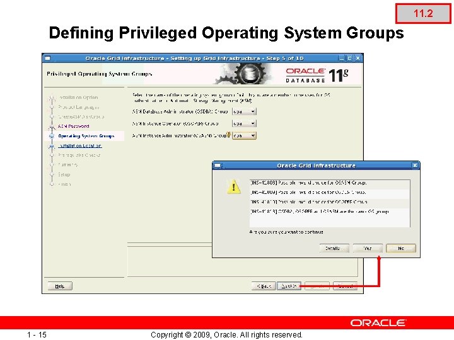
Task: Open the Installation Location step link
Action: click(x=80, y=145)
